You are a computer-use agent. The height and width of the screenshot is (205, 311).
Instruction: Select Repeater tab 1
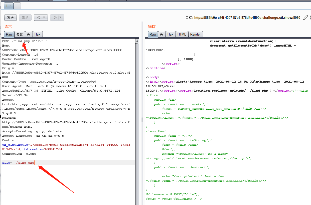7,6
